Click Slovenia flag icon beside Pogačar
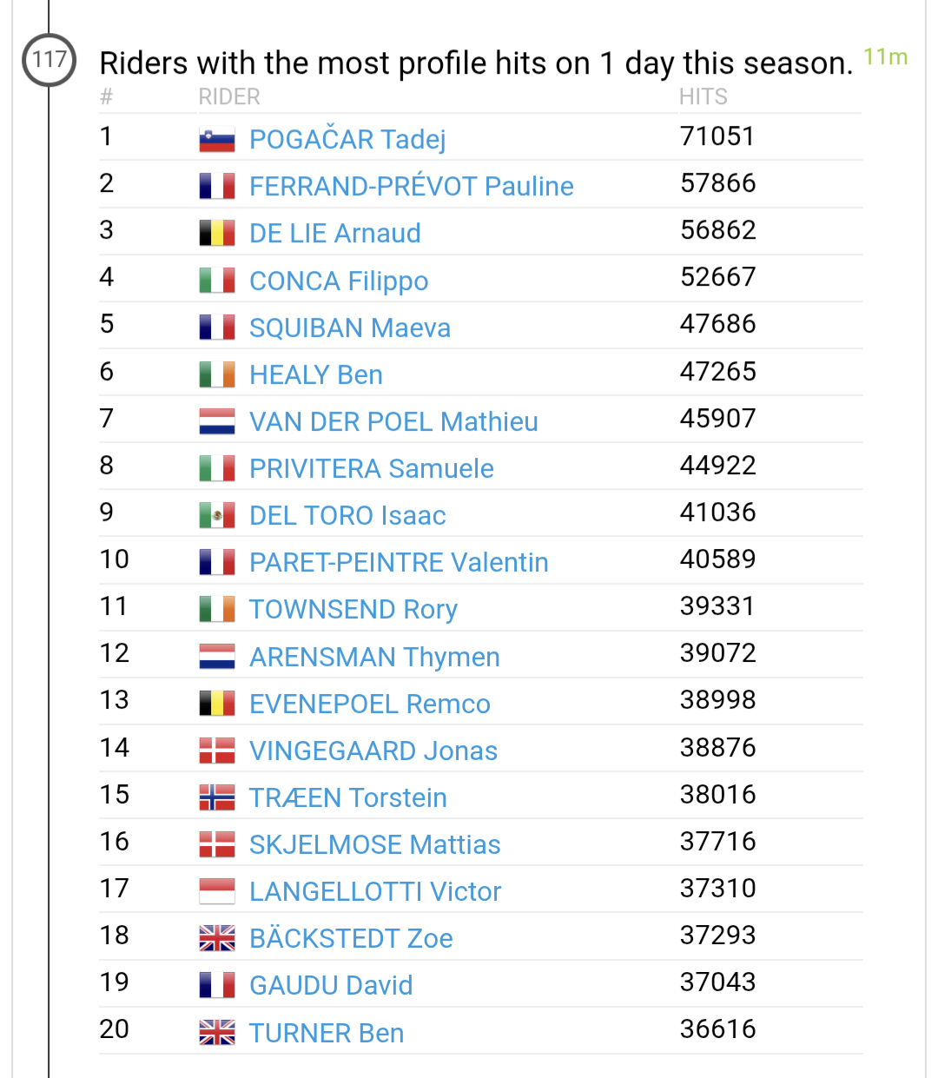Screen dimensions: 938x1078 [x=216, y=140]
